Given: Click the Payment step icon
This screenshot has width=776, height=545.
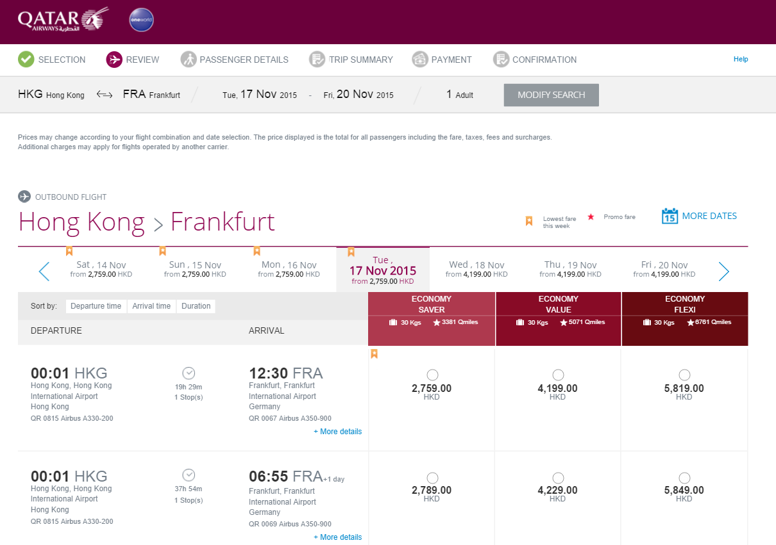Looking at the screenshot, I should point(420,60).
